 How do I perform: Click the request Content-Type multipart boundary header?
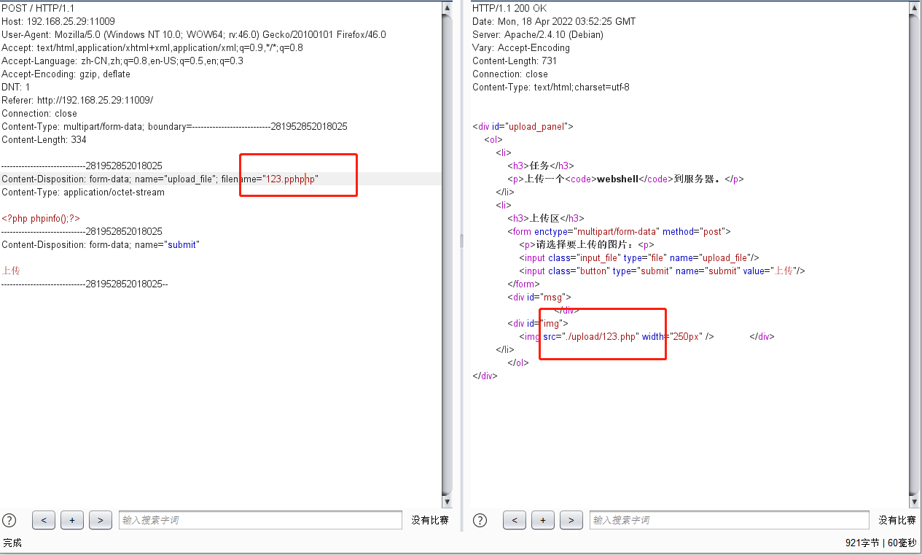tap(174, 126)
